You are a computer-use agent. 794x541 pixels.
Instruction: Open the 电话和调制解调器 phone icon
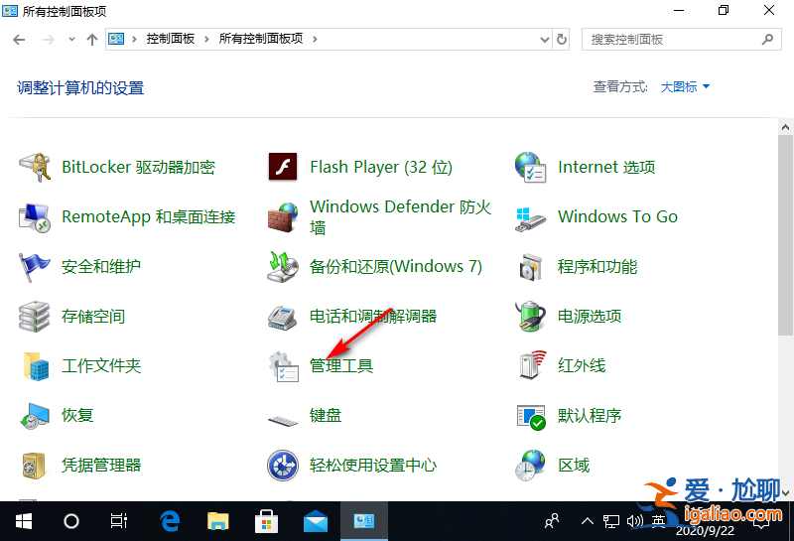pyautogui.click(x=283, y=318)
